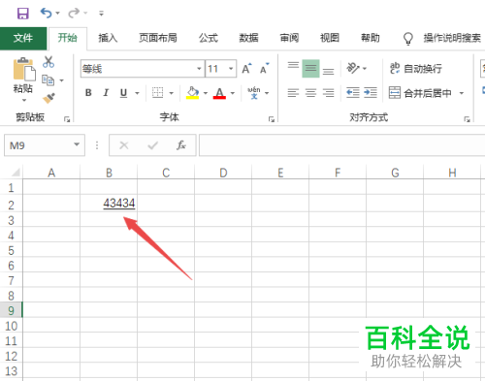485x381 pixels.
Task: Undo the last action
Action: pyautogui.click(x=46, y=14)
